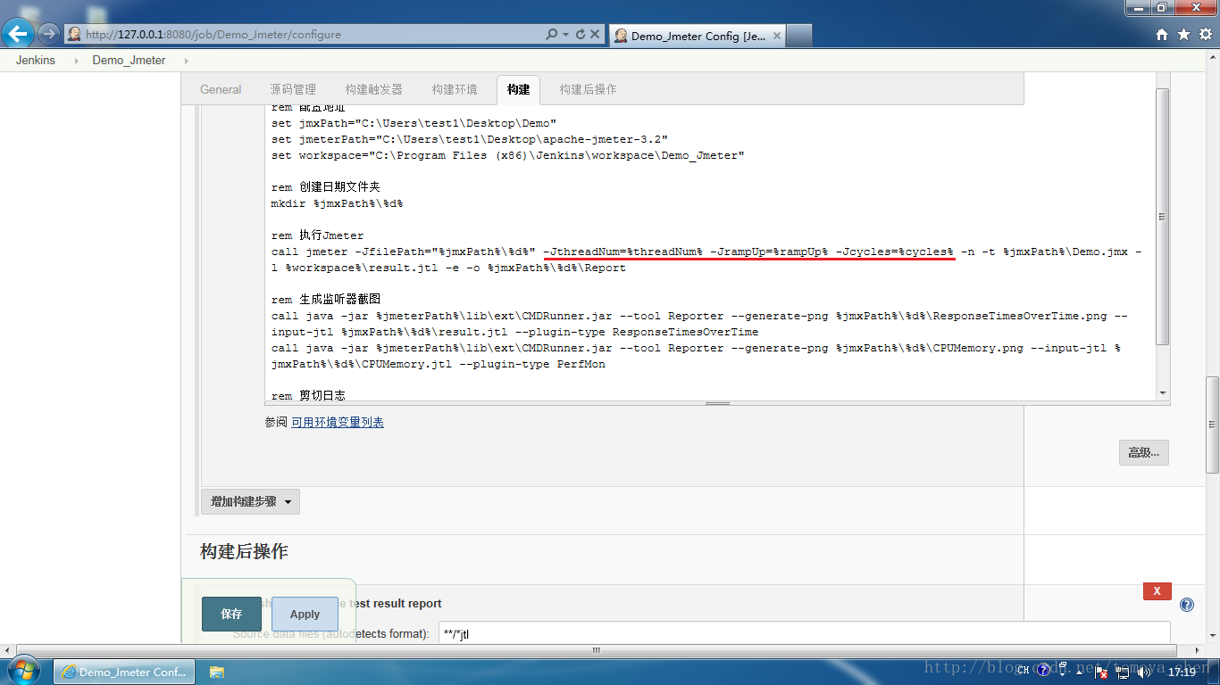Click the Jenkins breadcrumb link
This screenshot has width=1220, height=685.
[x=36, y=60]
